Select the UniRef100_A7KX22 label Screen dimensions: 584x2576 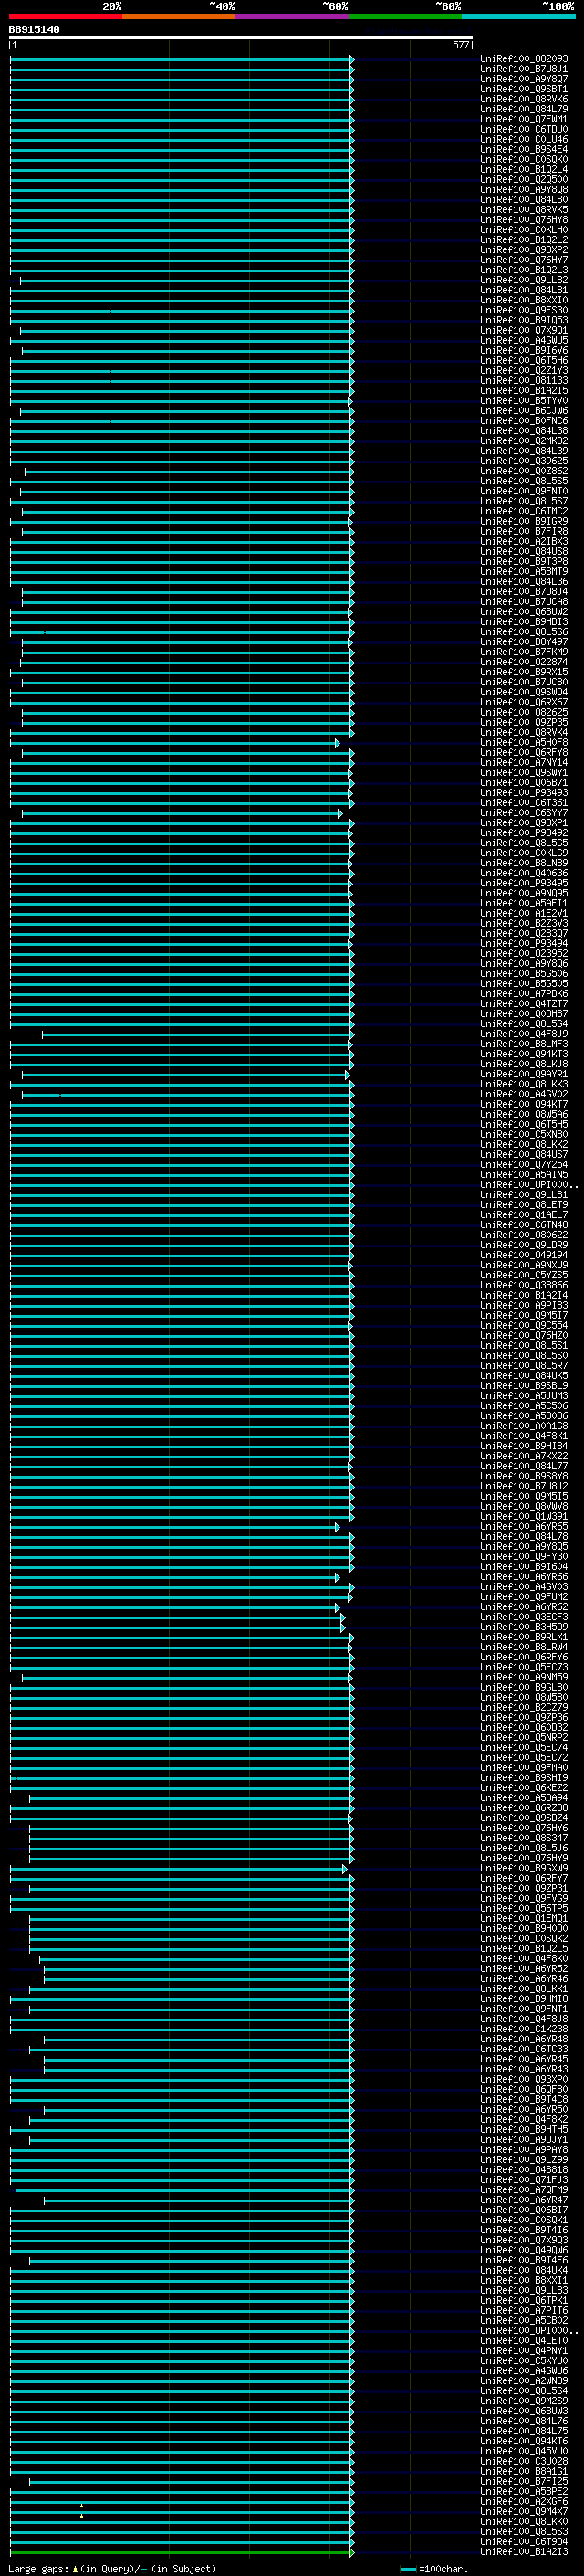pyautogui.click(x=523, y=1456)
